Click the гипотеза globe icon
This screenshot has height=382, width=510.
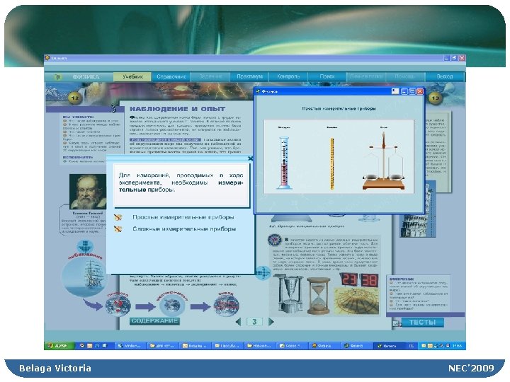[x=118, y=306]
